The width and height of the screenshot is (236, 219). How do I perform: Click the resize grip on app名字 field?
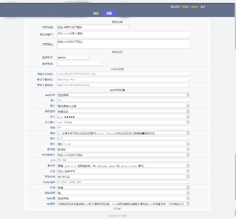point(188,95)
